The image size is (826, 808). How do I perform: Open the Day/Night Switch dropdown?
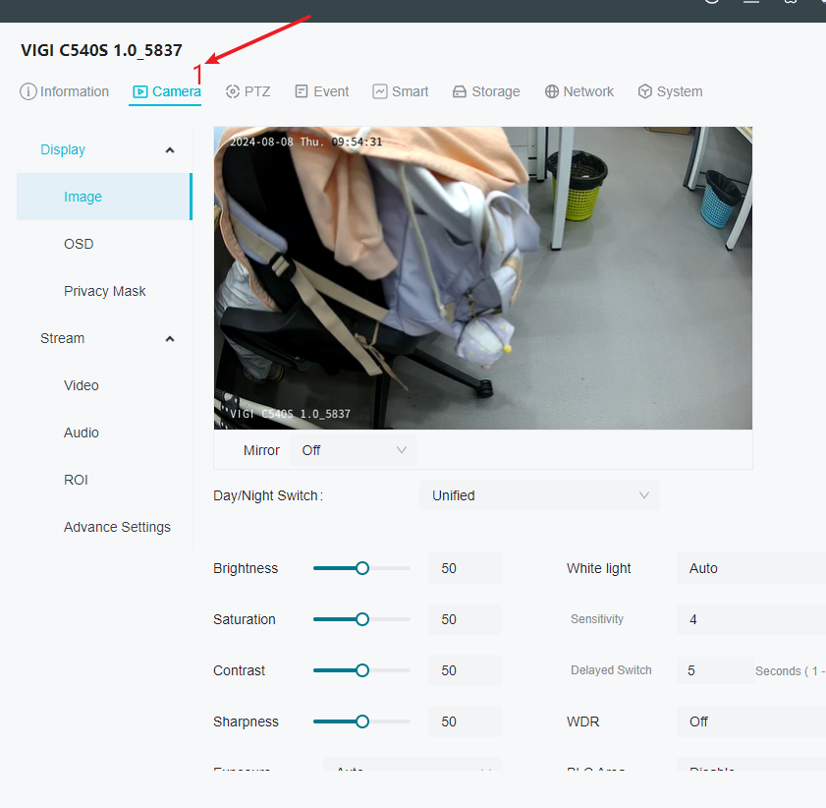pyautogui.click(x=539, y=495)
